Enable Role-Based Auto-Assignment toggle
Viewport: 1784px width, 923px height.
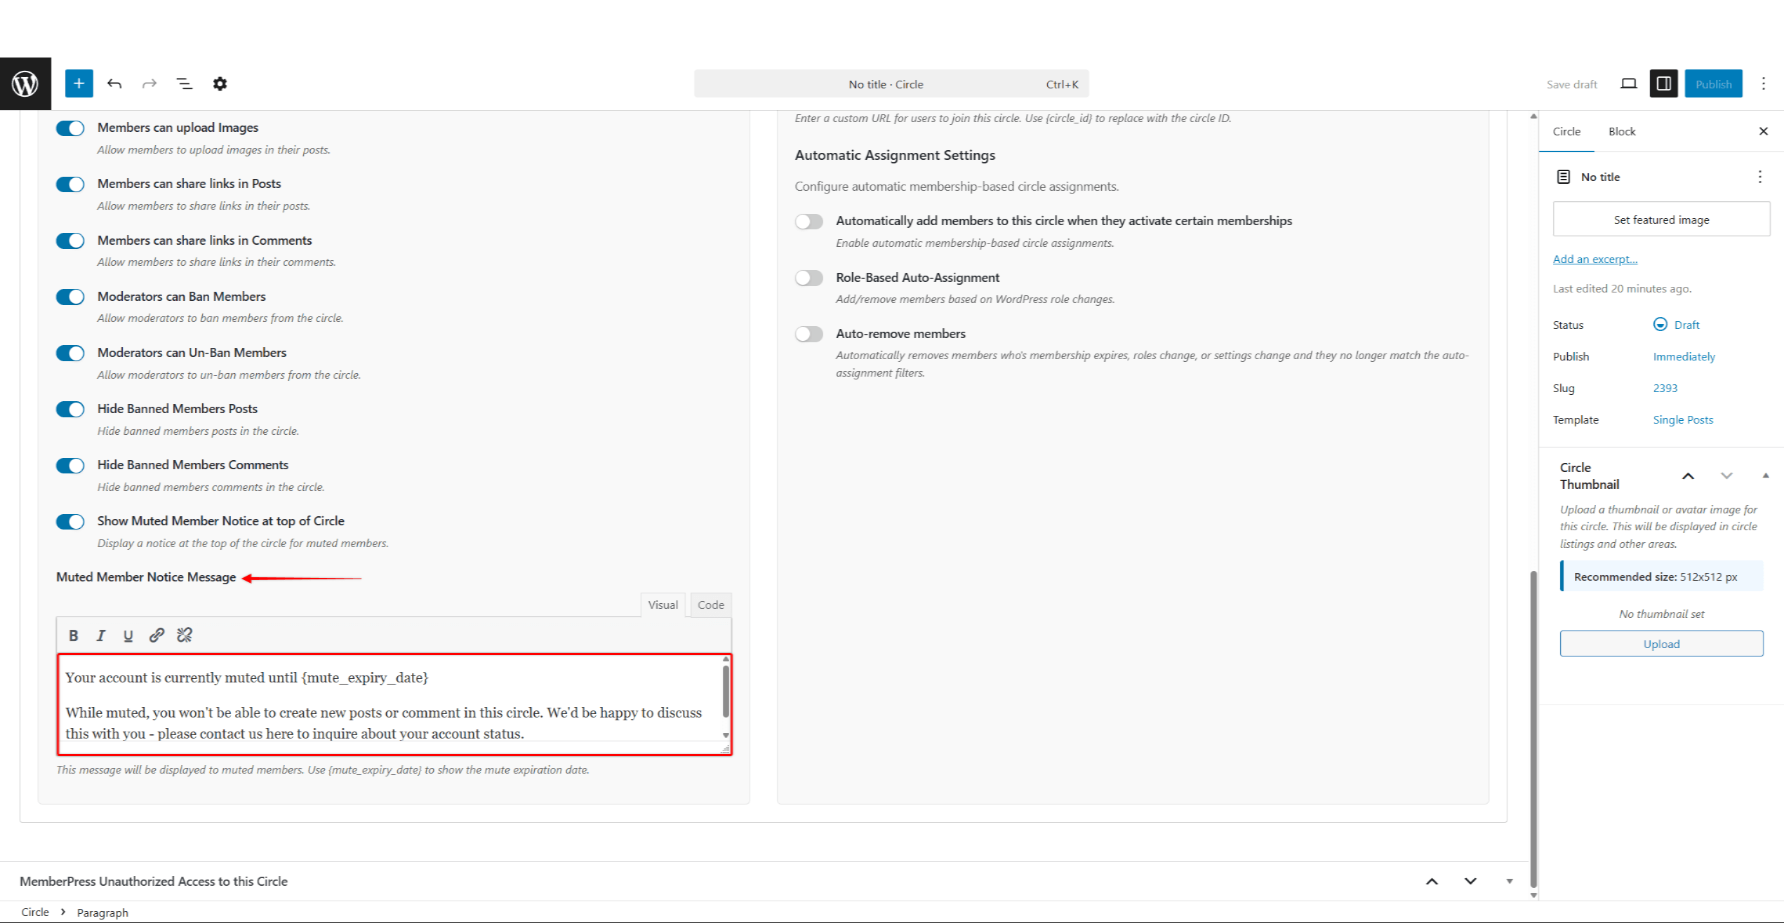(x=808, y=278)
